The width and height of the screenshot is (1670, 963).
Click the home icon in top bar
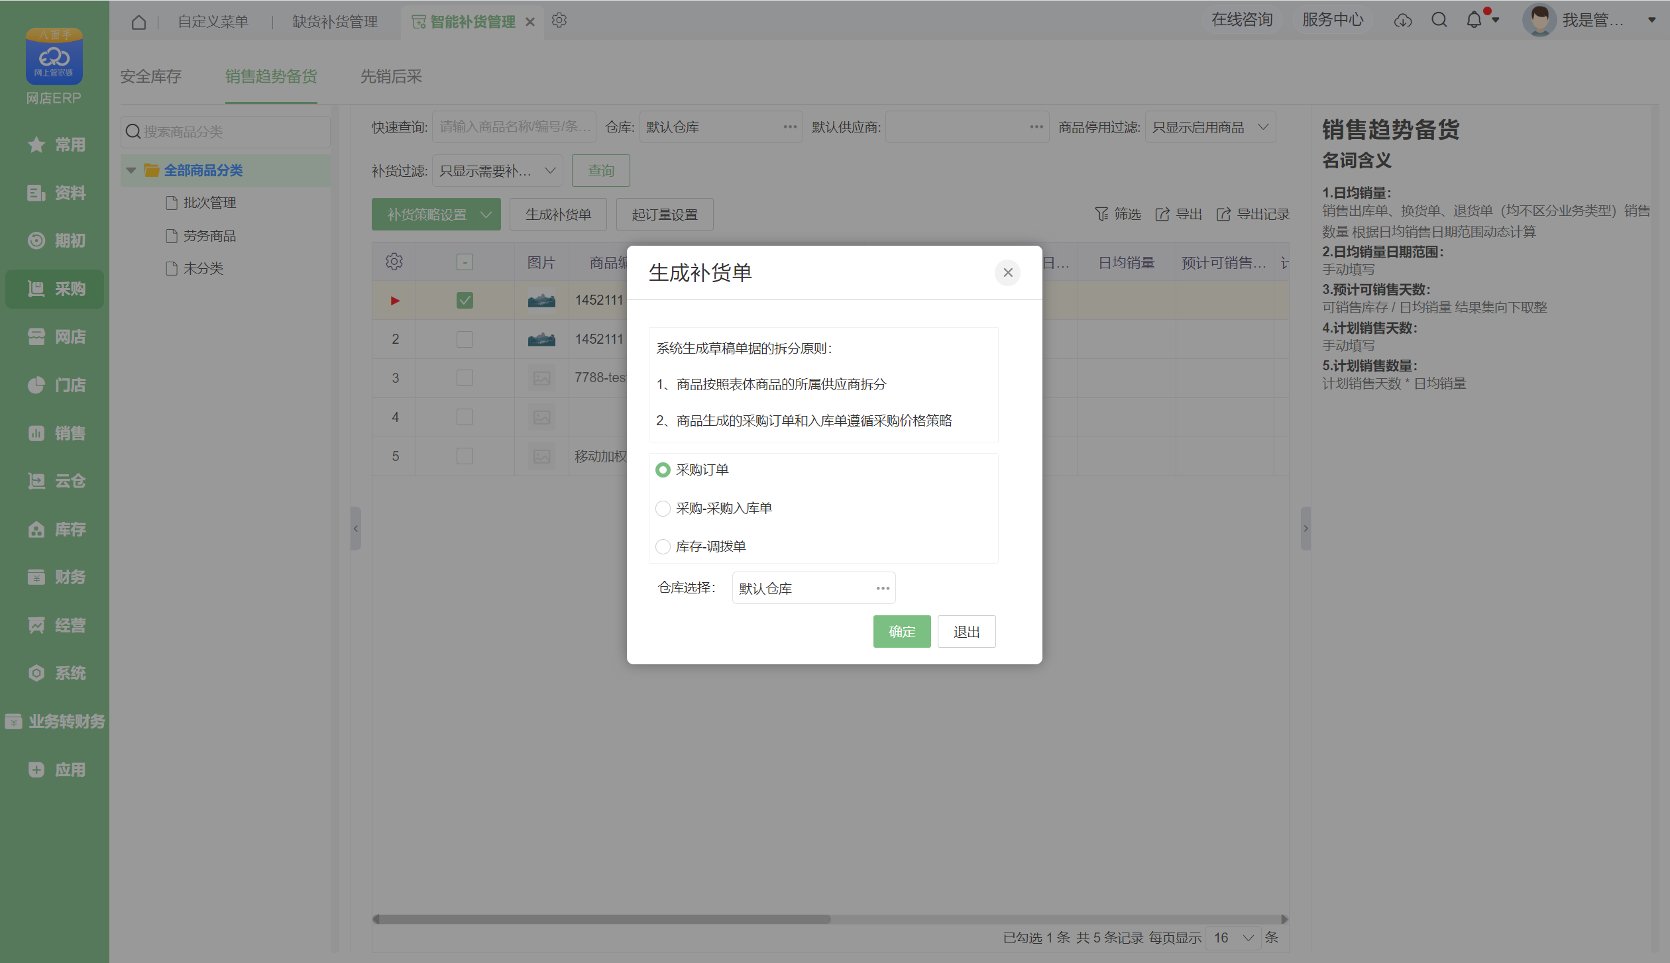tap(139, 22)
